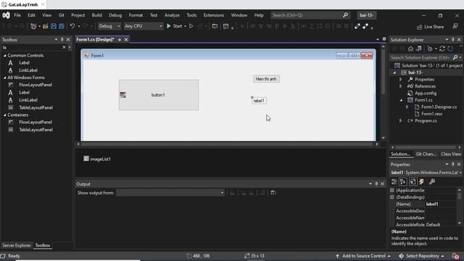Toggle the pin on Form1.cs [Design] tab
The height and width of the screenshot is (261, 464).
[120, 39]
